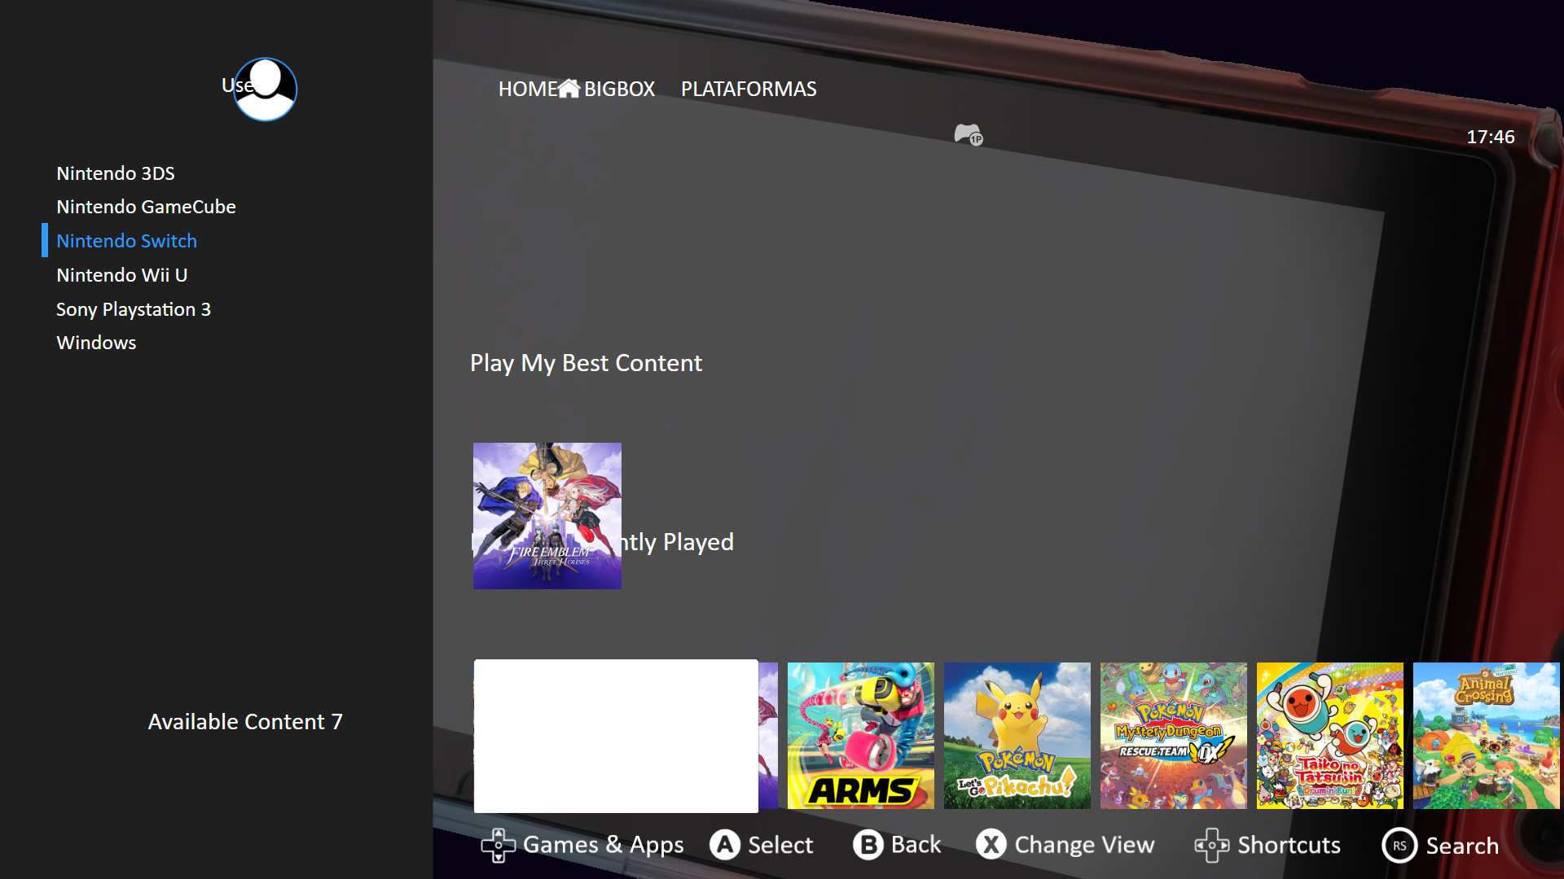Screen dimensions: 1564x879
Task: Click the Recently Played heading
Action: click(678, 542)
